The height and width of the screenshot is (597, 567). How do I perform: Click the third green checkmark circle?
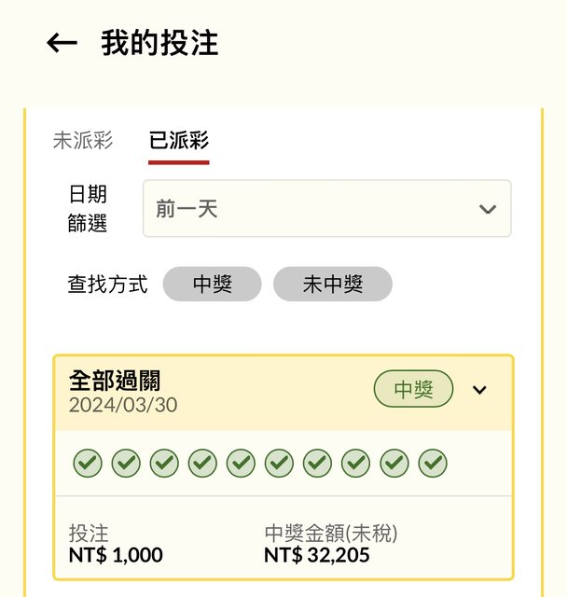164,463
